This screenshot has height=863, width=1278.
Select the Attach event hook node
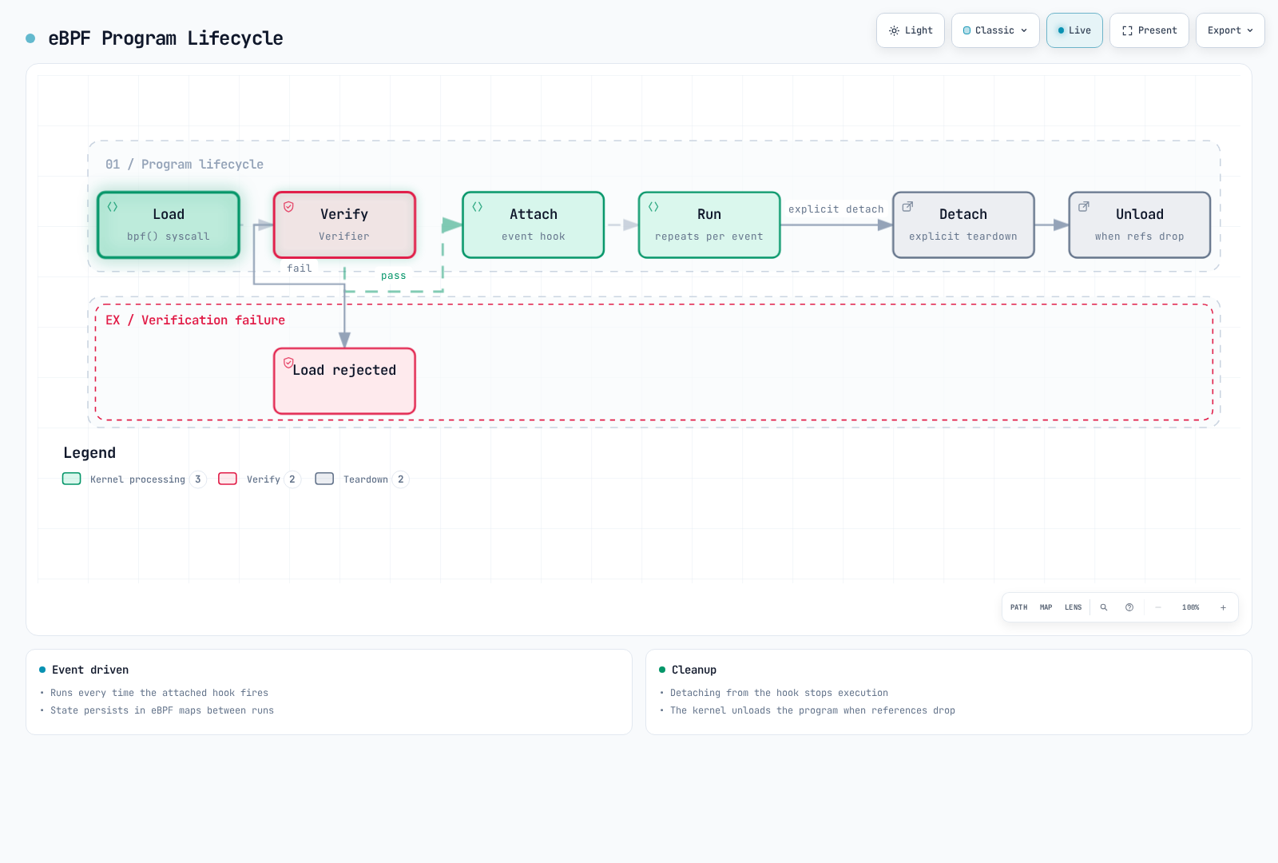point(534,225)
